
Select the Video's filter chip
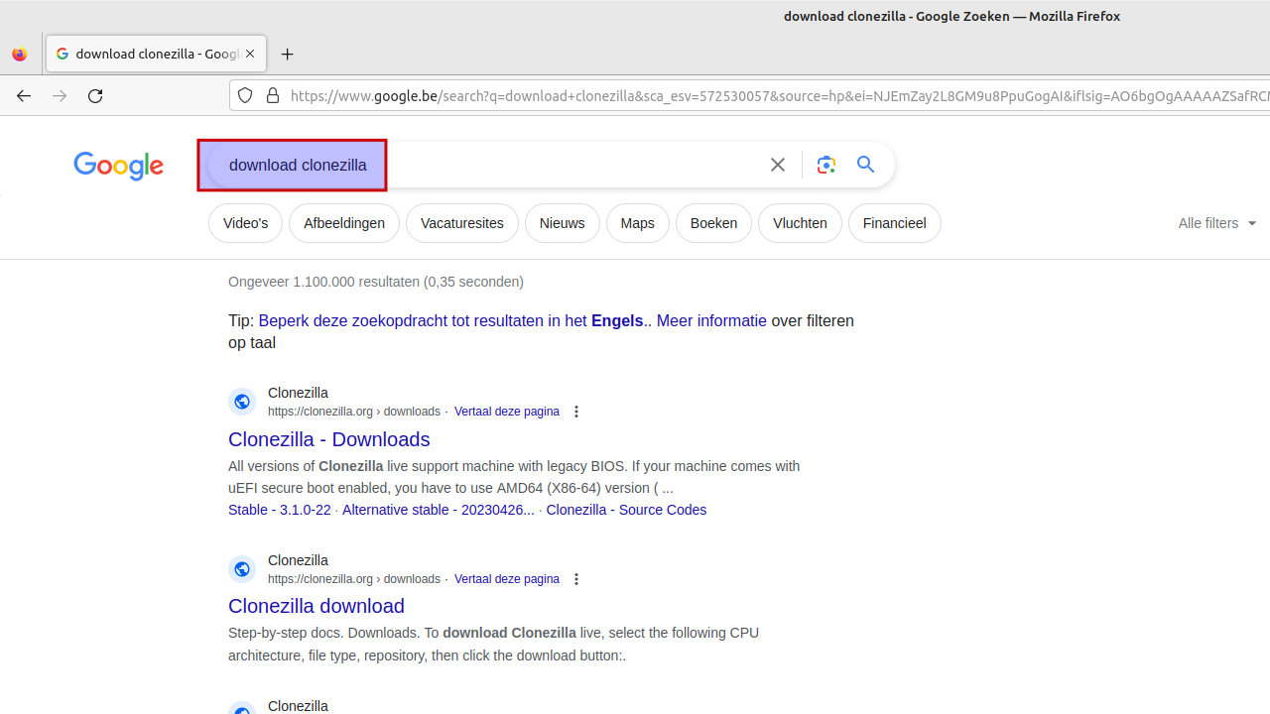click(245, 223)
